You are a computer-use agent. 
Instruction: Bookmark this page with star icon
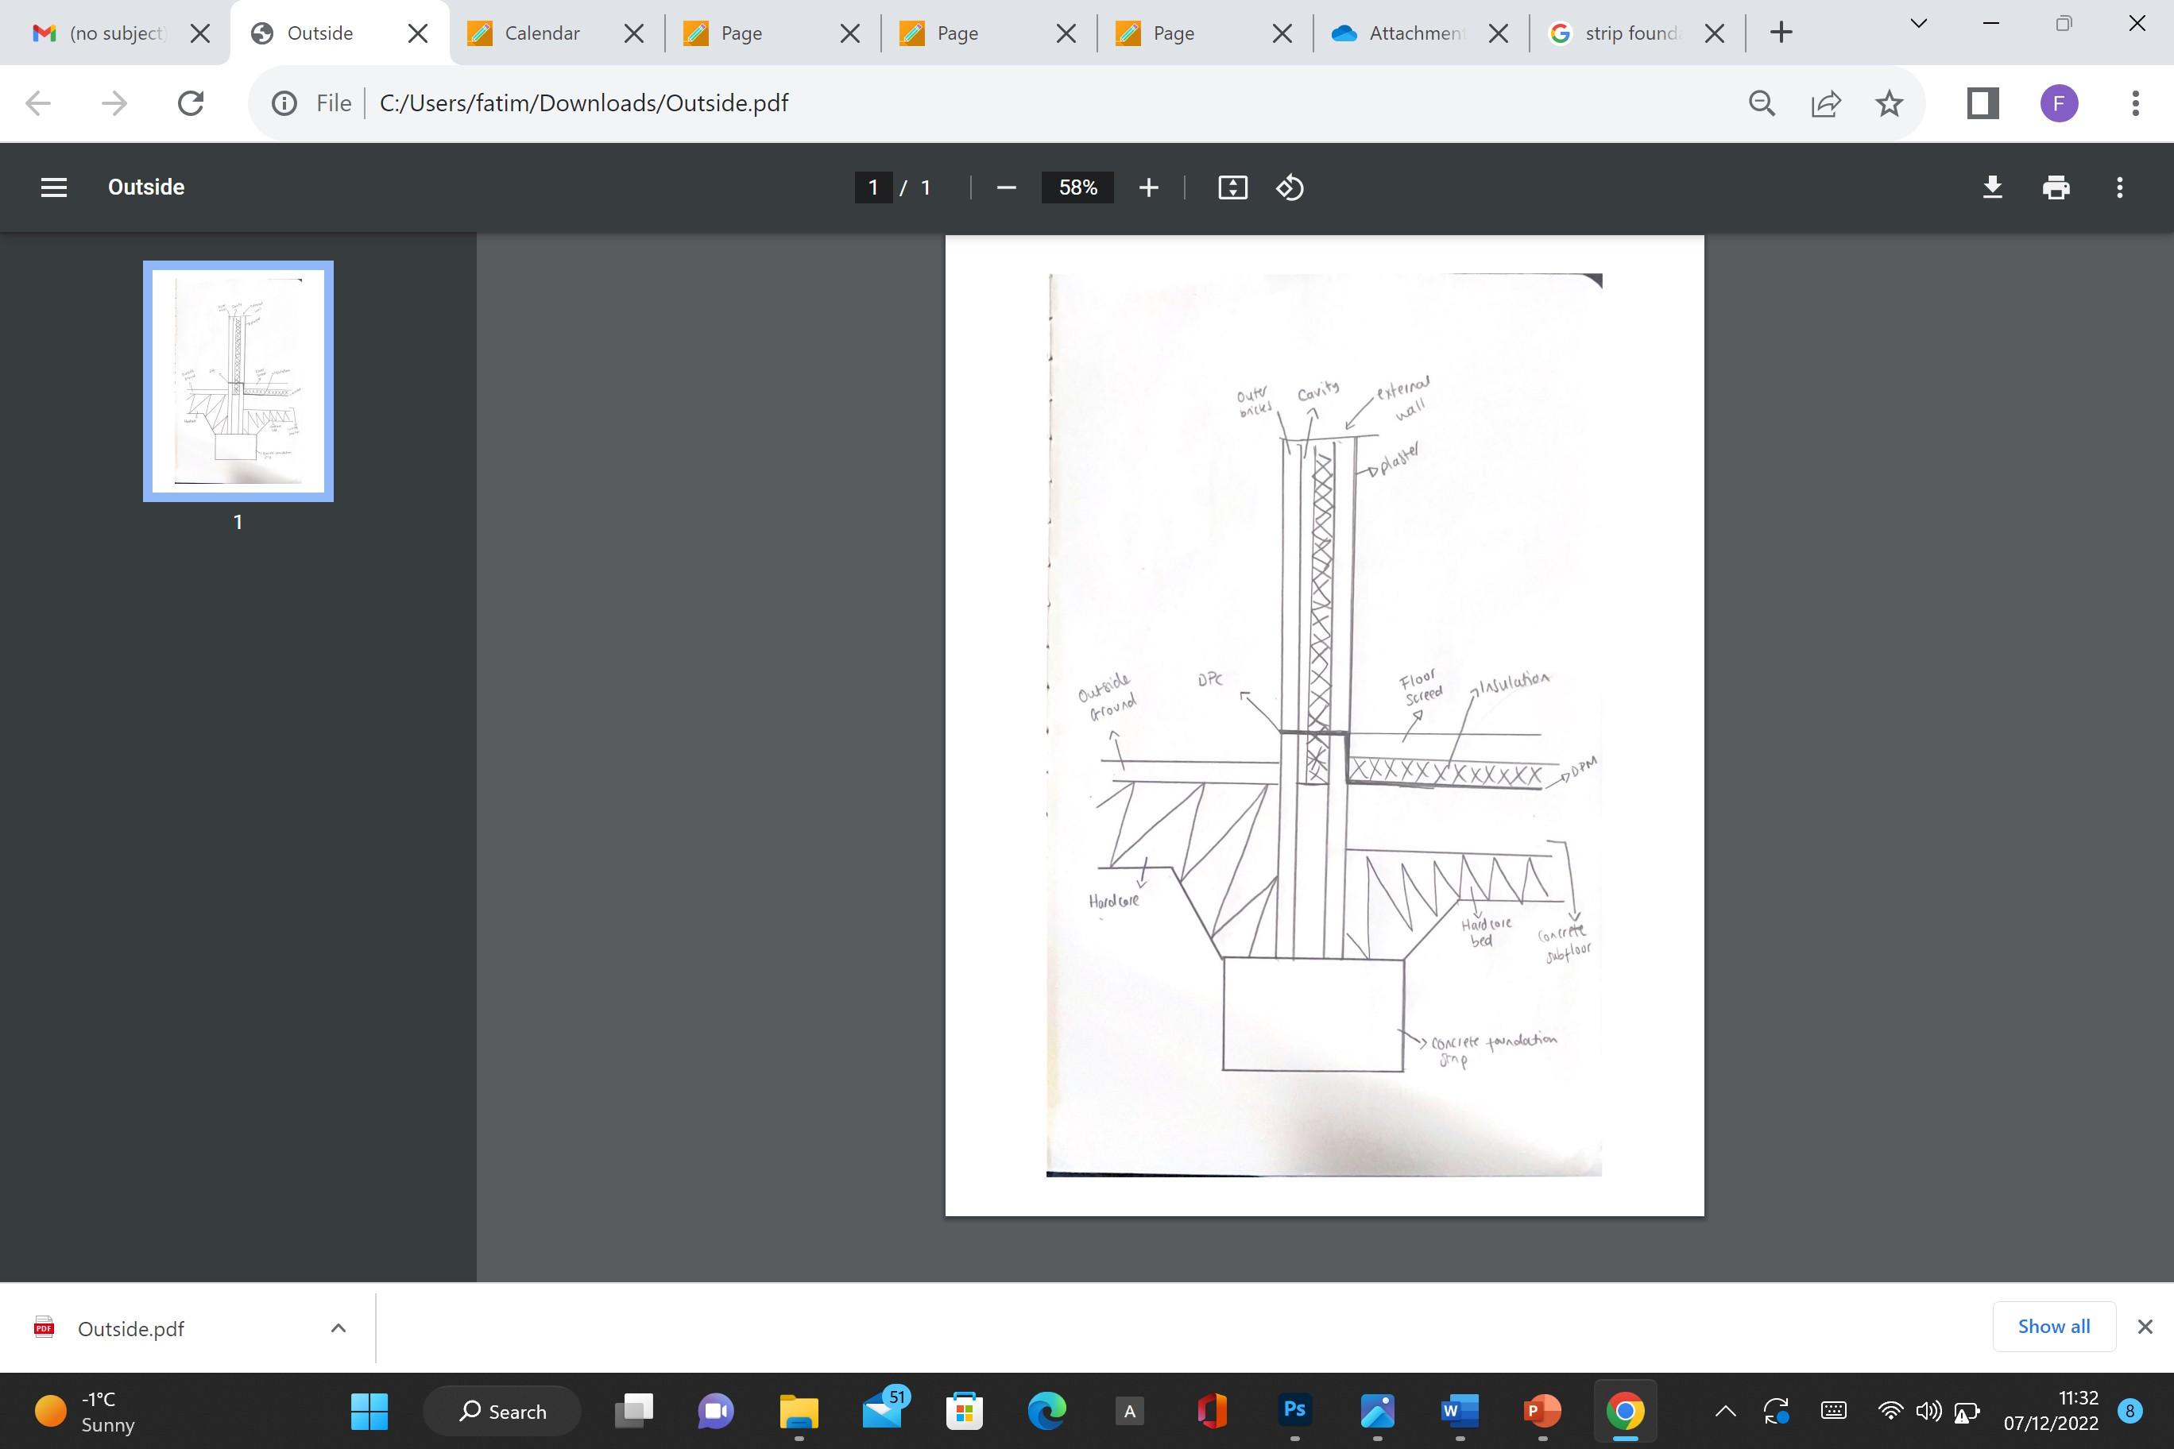pos(1890,102)
